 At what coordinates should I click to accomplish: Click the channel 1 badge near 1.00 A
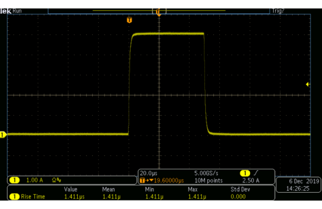[x=14, y=180]
